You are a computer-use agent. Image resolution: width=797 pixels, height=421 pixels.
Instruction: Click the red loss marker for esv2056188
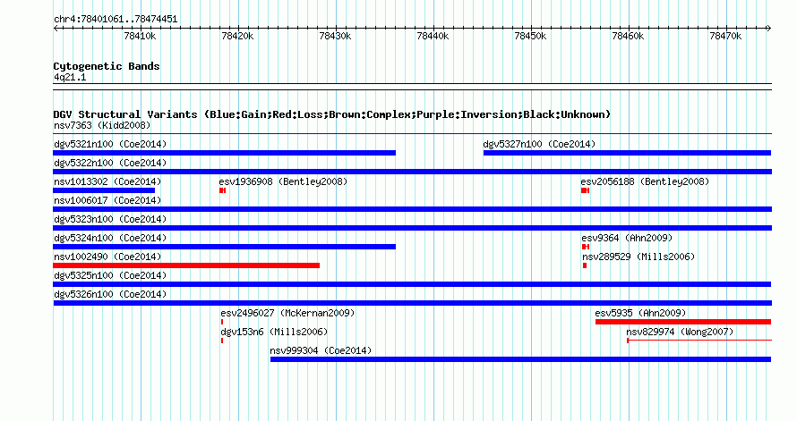(585, 190)
